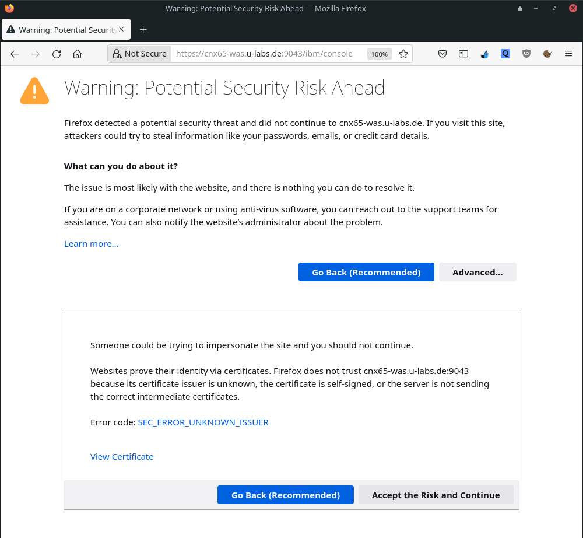Screen dimensions: 583x538
Task: Expand the Advanced… details section
Action: 477,272
